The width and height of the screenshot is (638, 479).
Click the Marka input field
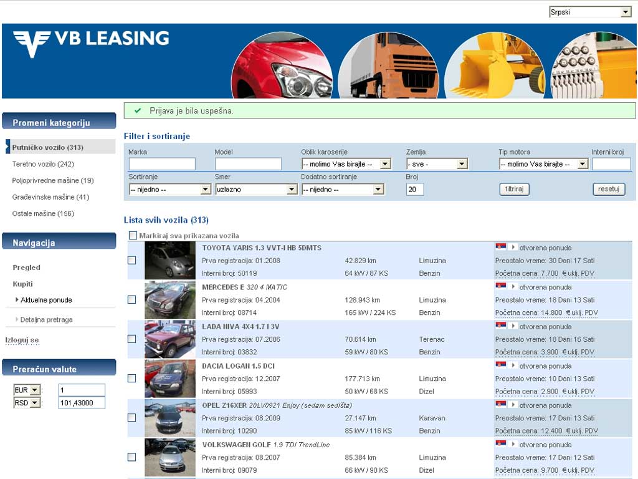(x=162, y=164)
